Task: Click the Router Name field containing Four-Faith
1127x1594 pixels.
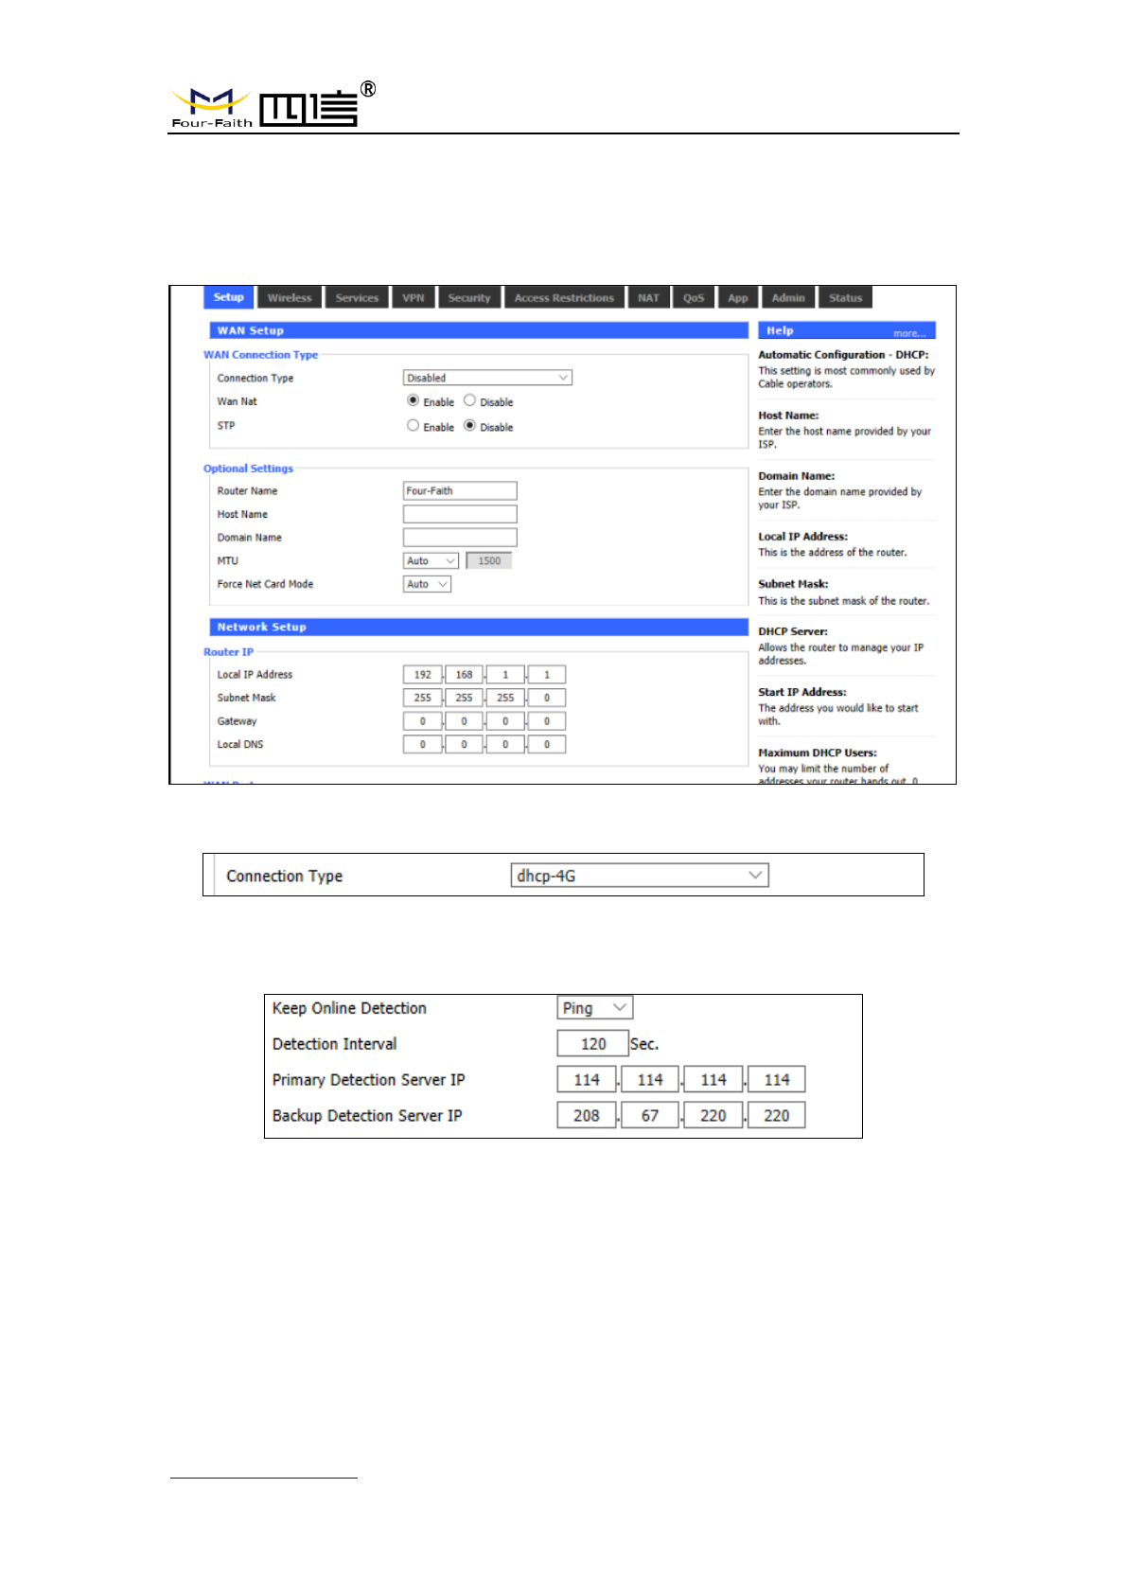Action: [x=460, y=490]
